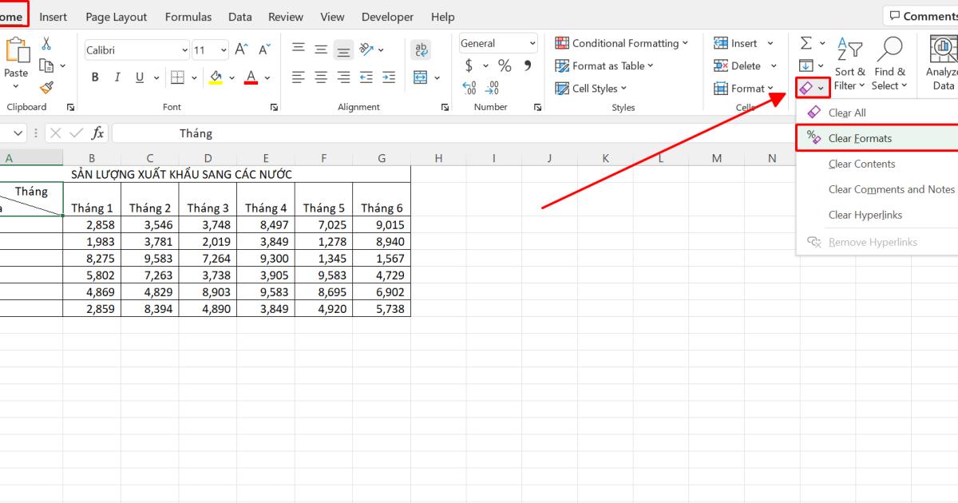This screenshot has width=958, height=503.
Task: Open the General number format dropdown
Action: pos(532,42)
